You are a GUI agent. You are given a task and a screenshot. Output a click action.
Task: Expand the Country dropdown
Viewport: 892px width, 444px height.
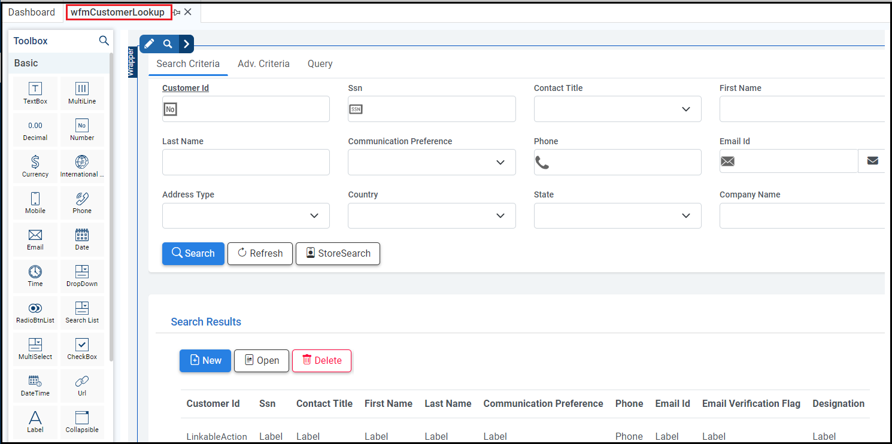click(x=432, y=215)
